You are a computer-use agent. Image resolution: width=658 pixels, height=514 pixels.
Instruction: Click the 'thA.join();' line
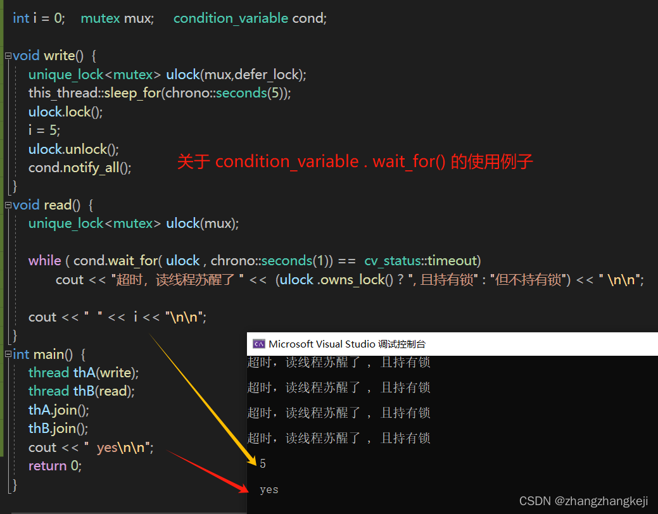point(59,410)
